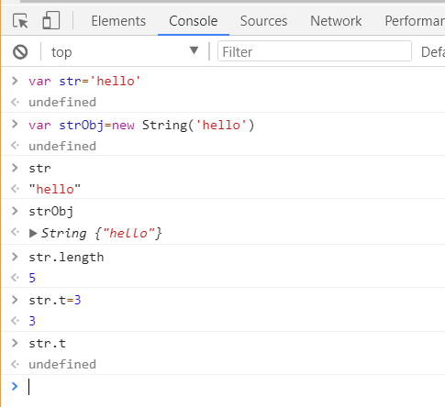Activate the inspect element picker icon
The height and width of the screenshot is (407, 445).
20,21
